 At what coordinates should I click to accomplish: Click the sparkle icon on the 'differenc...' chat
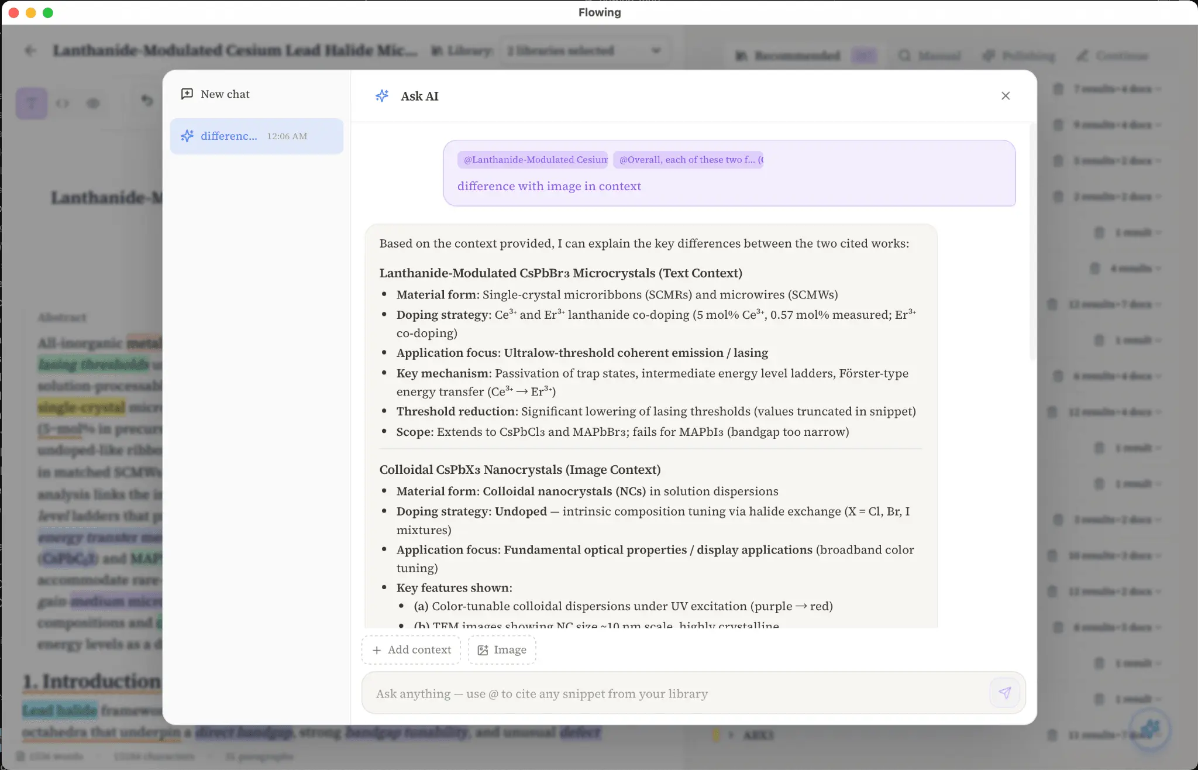point(187,136)
